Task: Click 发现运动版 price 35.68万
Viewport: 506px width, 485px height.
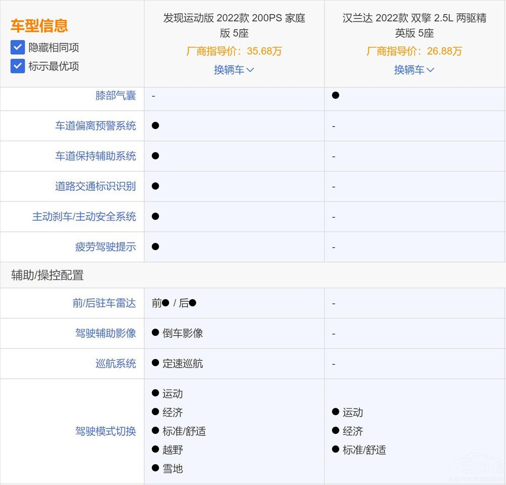Action: tap(234, 51)
